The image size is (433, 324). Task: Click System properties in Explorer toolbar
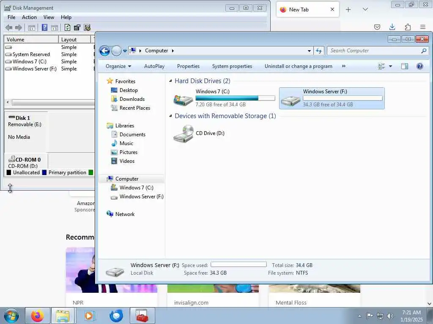coord(232,66)
